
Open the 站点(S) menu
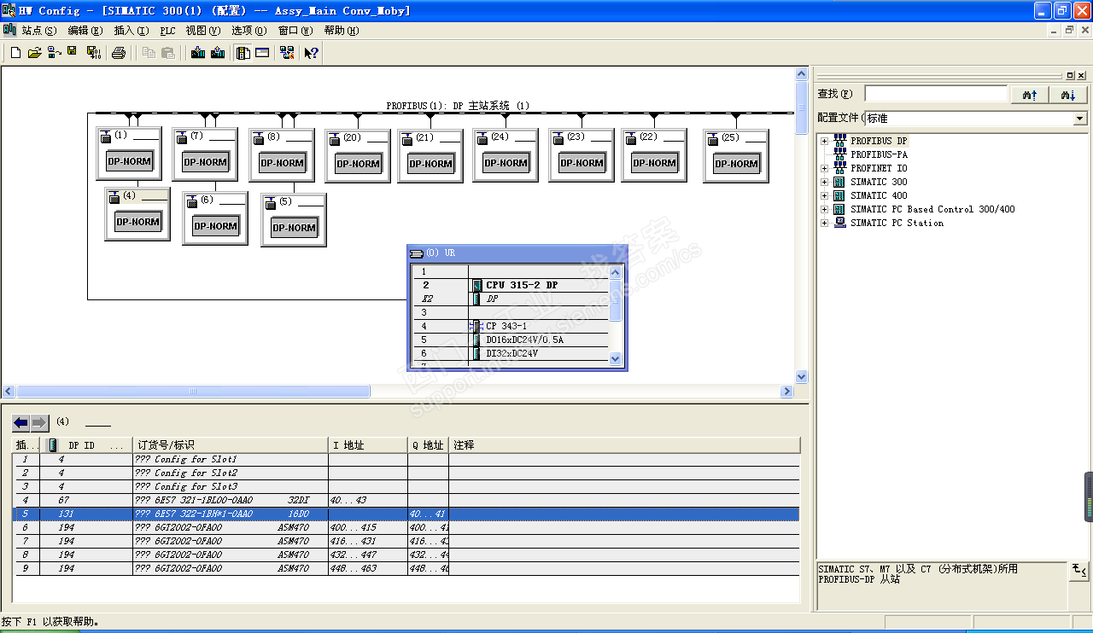pos(39,31)
